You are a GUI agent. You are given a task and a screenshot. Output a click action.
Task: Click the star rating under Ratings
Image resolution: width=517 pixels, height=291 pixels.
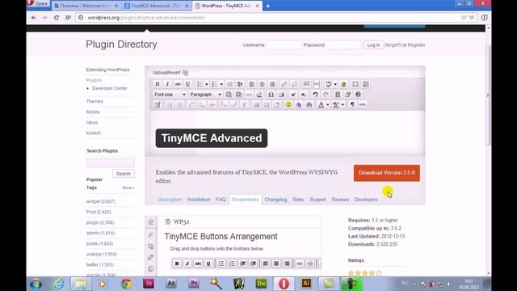pos(365,273)
